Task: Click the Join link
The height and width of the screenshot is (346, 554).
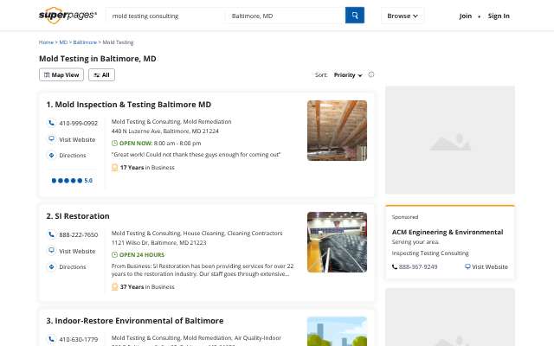Action: 466,16
